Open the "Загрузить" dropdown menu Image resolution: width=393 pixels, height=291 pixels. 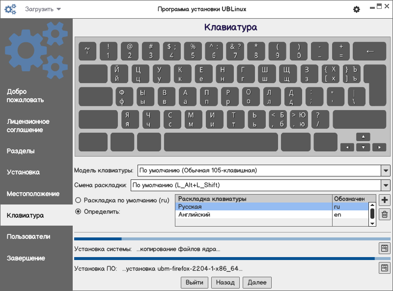tap(43, 9)
